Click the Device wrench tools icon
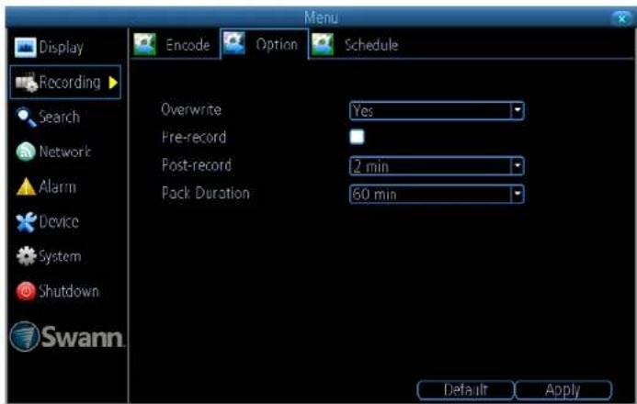 tap(26, 222)
